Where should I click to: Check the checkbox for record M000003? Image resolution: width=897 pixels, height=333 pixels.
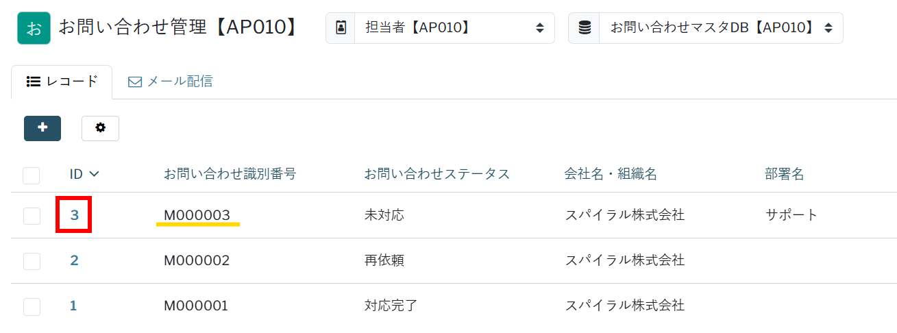pos(32,216)
